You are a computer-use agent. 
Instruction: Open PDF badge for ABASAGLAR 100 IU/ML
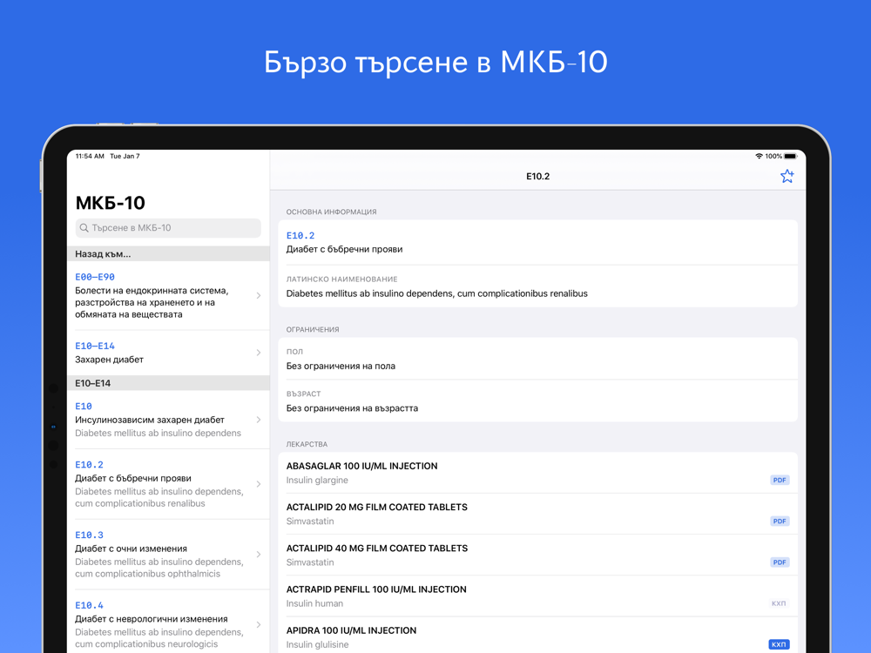pos(780,481)
